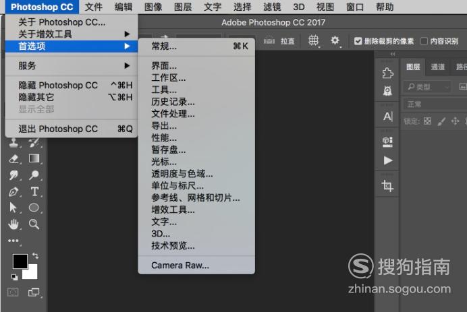Switch to the 通道 panel tab
Viewport: 467px width, 312px height.
click(437, 67)
